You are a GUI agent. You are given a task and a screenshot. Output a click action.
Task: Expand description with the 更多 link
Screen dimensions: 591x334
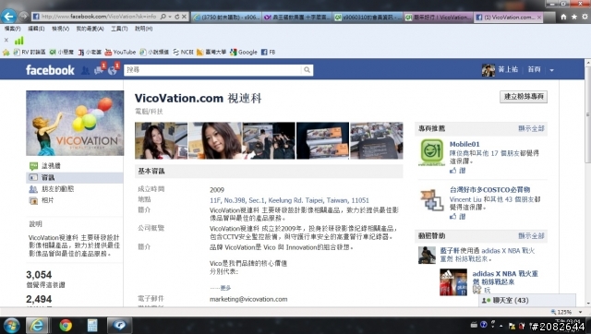tap(225, 288)
